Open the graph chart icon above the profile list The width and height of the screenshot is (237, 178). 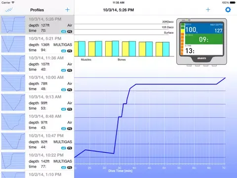pyautogui.click(x=9, y=10)
